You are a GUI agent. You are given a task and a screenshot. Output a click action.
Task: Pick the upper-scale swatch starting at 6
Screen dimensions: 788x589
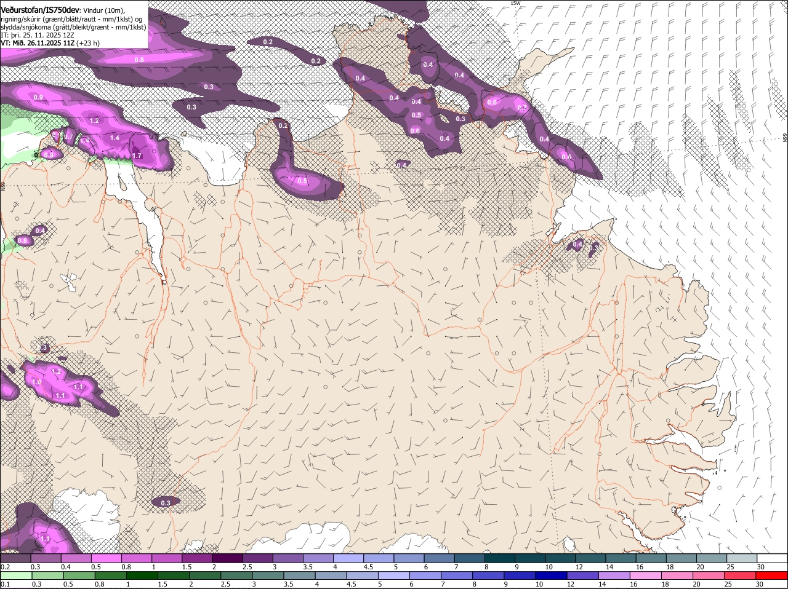point(440,558)
